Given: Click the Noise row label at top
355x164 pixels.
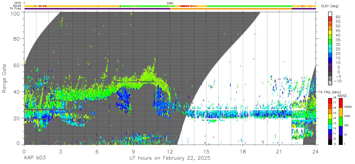Looking at the screenshot, I should (17, 6).
